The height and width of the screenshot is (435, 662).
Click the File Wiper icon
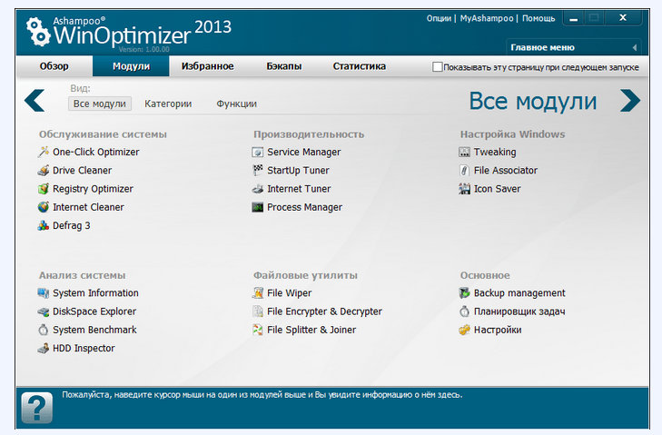pos(258,293)
